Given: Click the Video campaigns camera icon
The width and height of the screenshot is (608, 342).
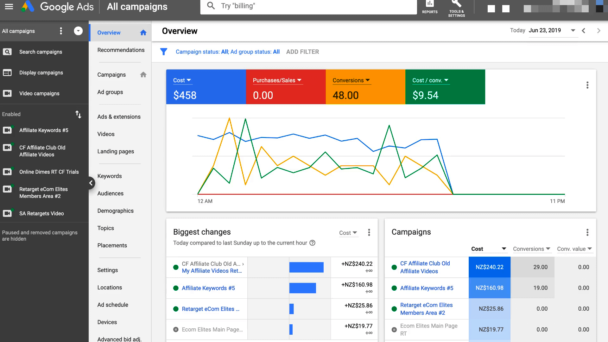Looking at the screenshot, I should click(x=7, y=93).
